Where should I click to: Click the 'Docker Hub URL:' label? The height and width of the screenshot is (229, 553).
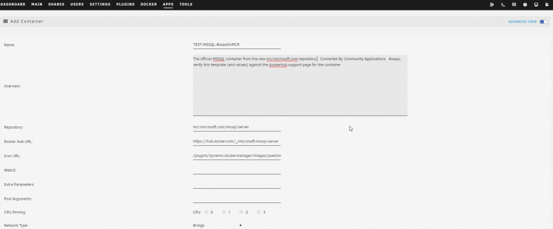(x=18, y=141)
